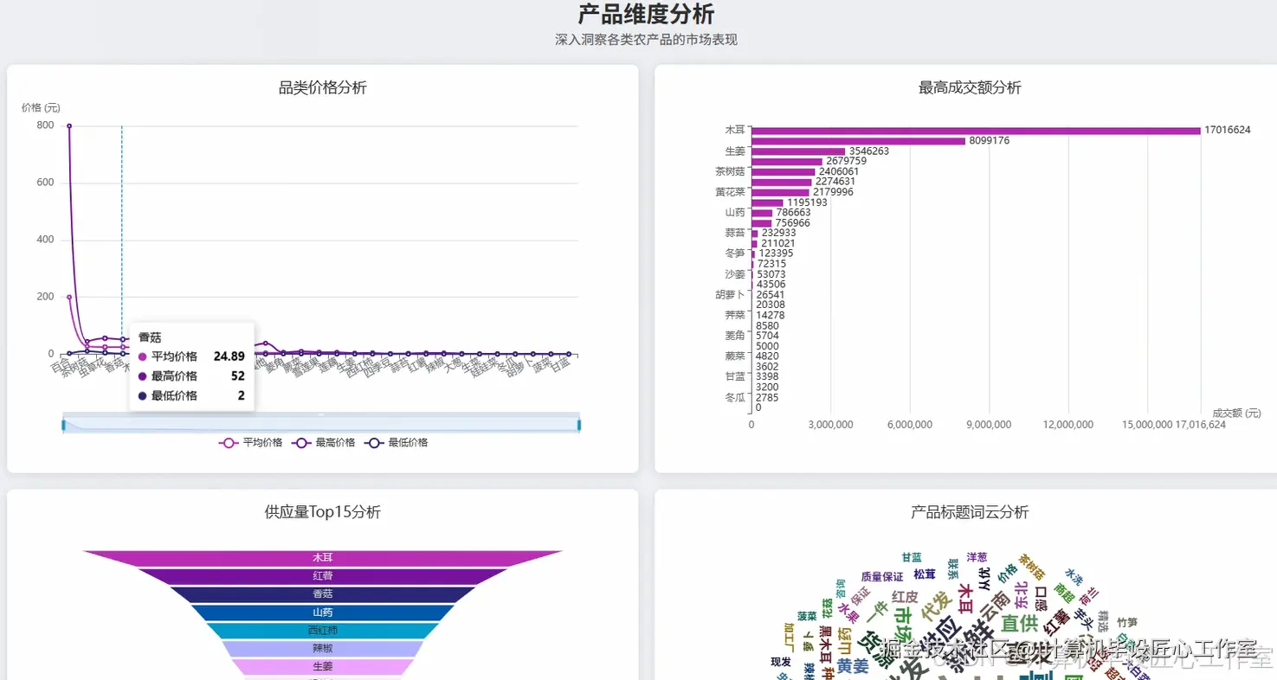Viewport: 1277px width, 680px height.
Task: Click the 现发 word in the word cloud
Action: click(781, 662)
